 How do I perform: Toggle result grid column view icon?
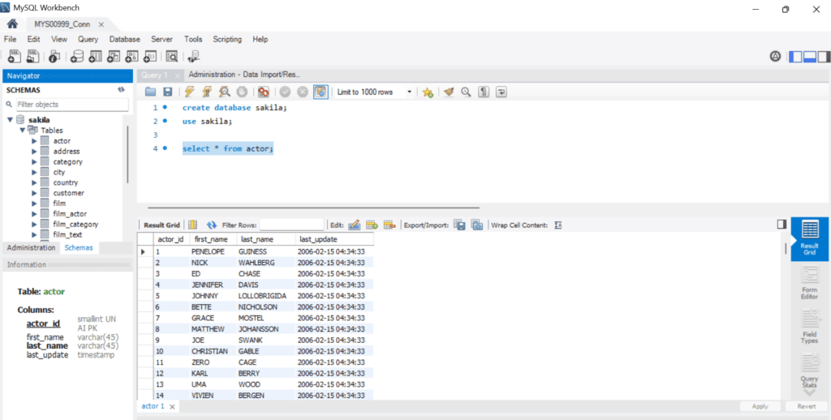pyautogui.click(x=193, y=225)
